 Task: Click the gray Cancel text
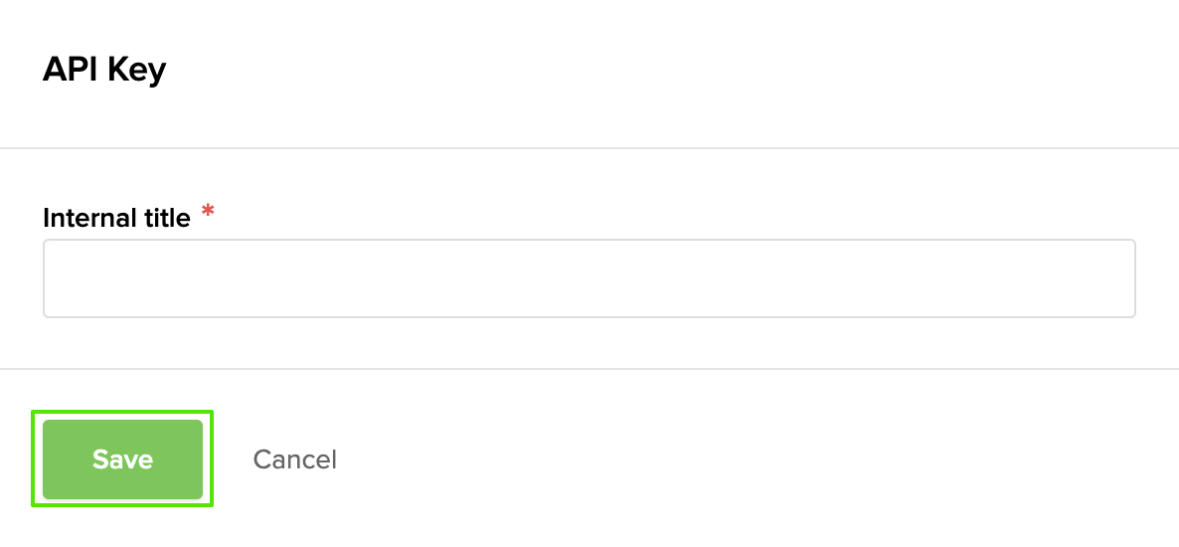click(294, 458)
